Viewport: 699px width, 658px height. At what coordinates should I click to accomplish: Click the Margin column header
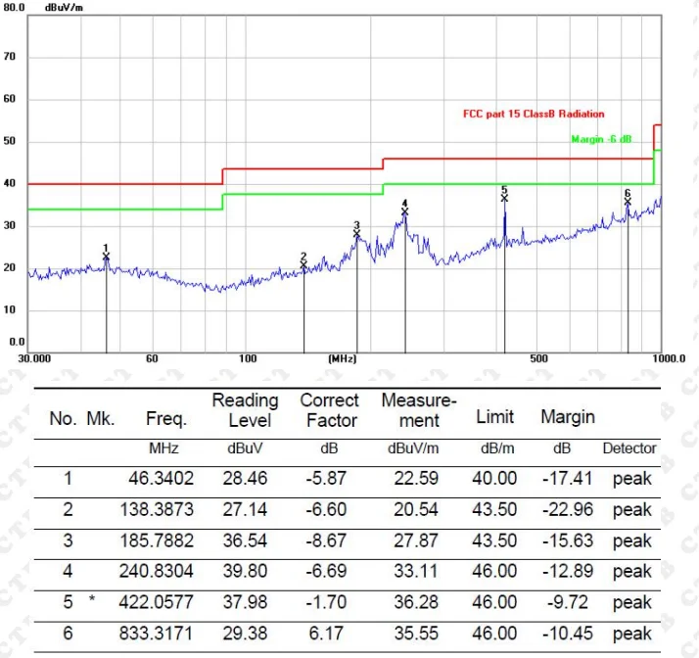(568, 417)
